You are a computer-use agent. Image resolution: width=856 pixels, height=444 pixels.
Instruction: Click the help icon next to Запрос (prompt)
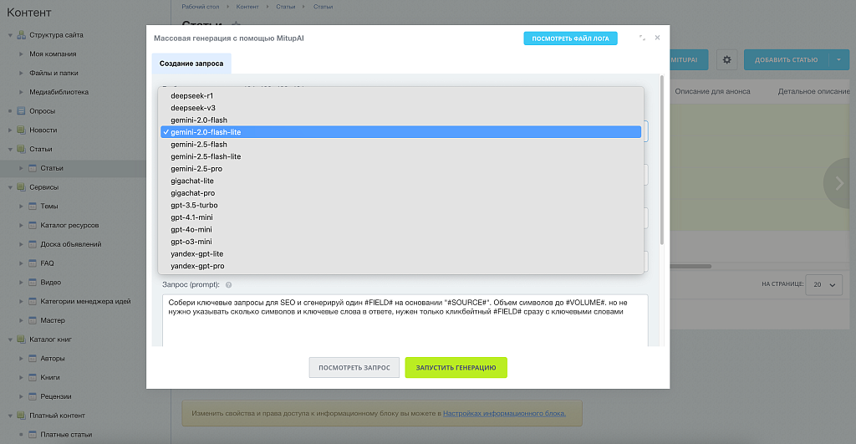tap(228, 285)
